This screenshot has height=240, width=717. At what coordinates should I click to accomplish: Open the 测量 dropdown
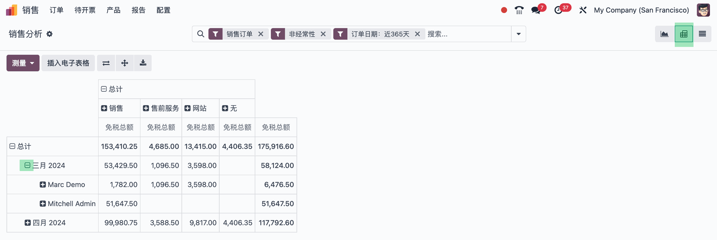click(23, 63)
